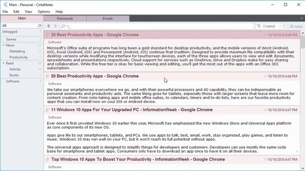The height and width of the screenshot is (171, 305).
Task: Click the 6:47 PM date of Top Windows 10 Apps note
Action: 283,160
